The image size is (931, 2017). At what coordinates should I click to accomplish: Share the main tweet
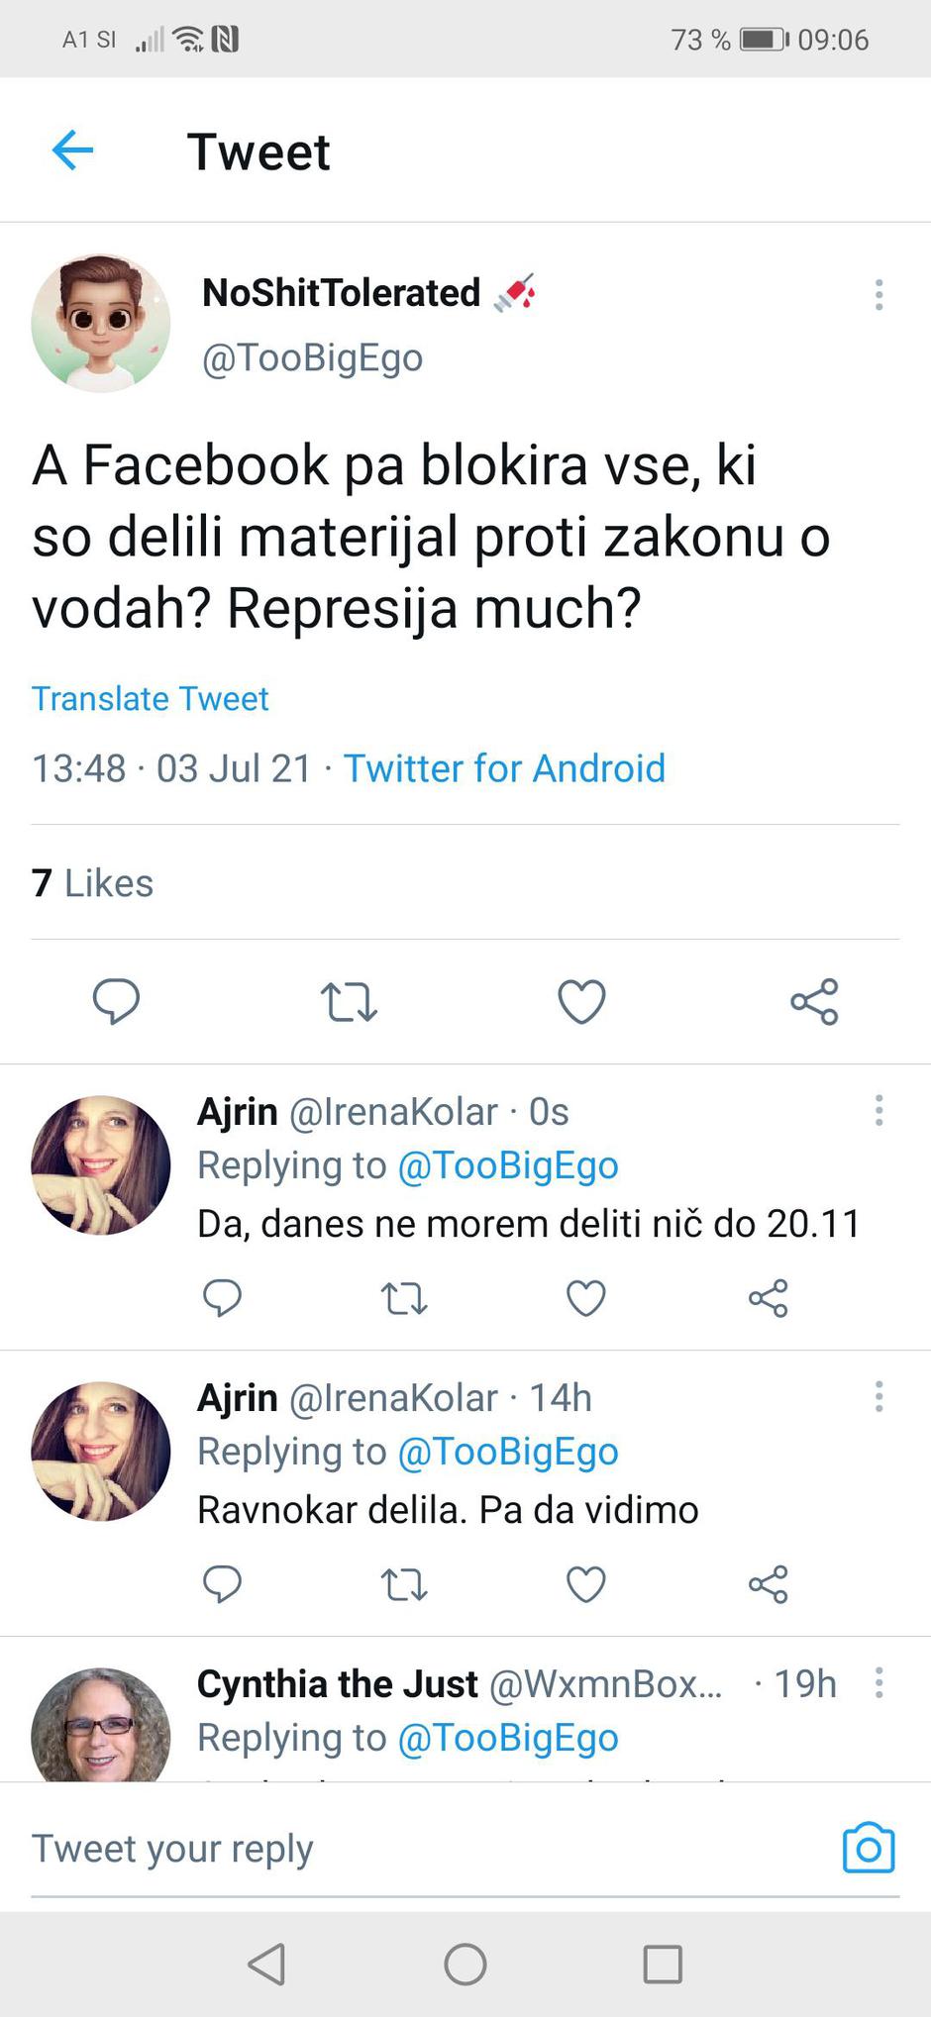814,1002
